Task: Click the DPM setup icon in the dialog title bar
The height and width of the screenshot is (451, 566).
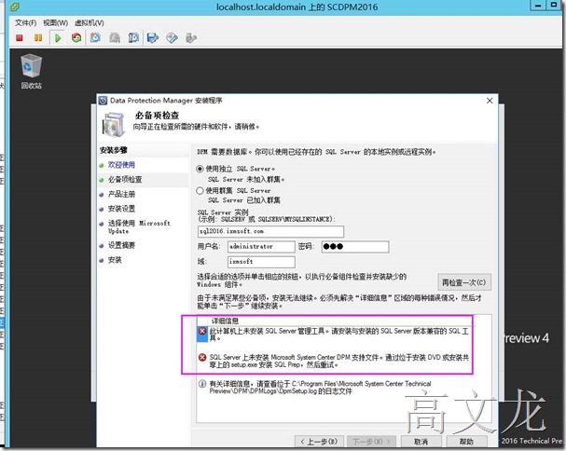Action: [103, 101]
